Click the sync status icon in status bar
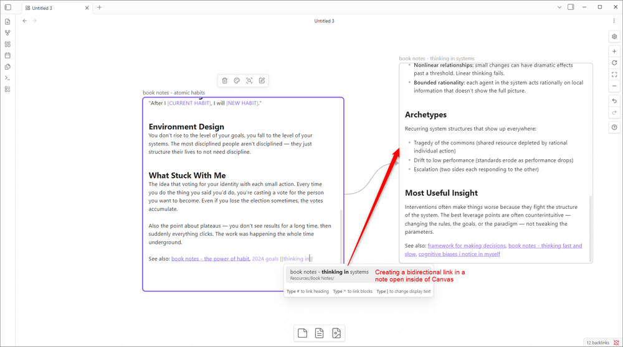The image size is (623, 347). pyautogui.click(x=616, y=343)
